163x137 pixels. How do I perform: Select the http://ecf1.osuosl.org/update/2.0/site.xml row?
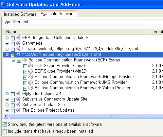pyautogui.click(x=83, y=55)
